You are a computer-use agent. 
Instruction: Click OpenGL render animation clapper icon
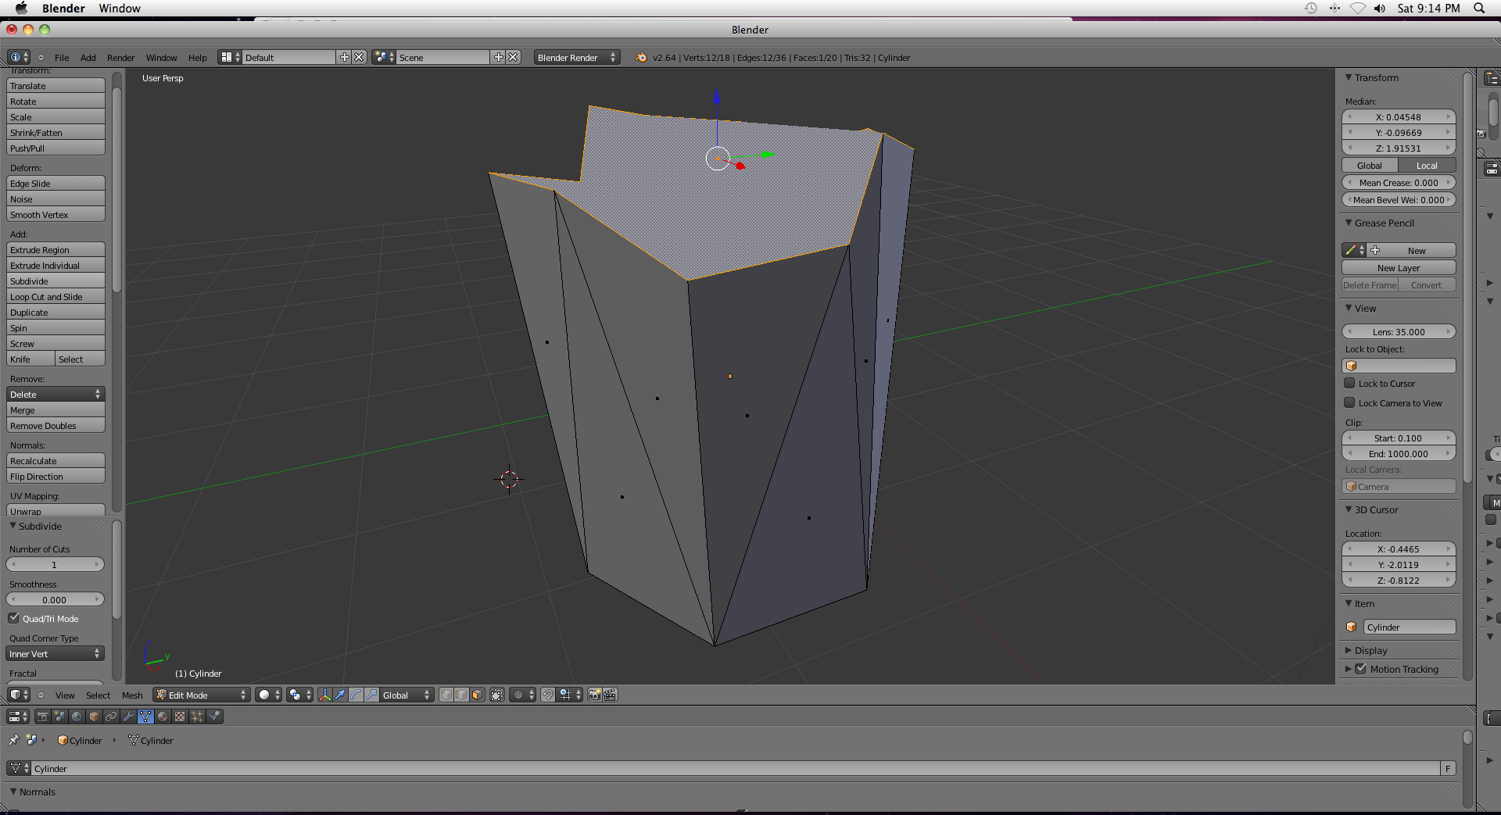pos(611,695)
